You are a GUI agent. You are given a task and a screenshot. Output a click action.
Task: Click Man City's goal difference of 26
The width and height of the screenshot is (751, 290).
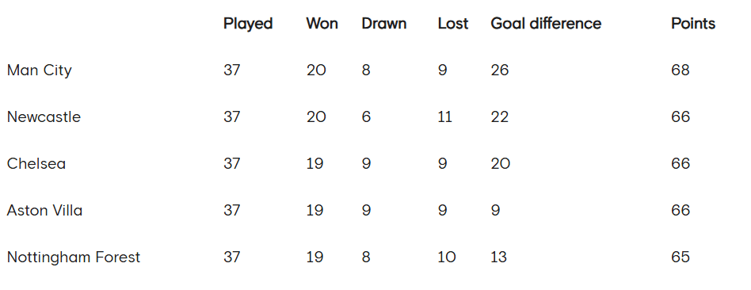(500, 71)
